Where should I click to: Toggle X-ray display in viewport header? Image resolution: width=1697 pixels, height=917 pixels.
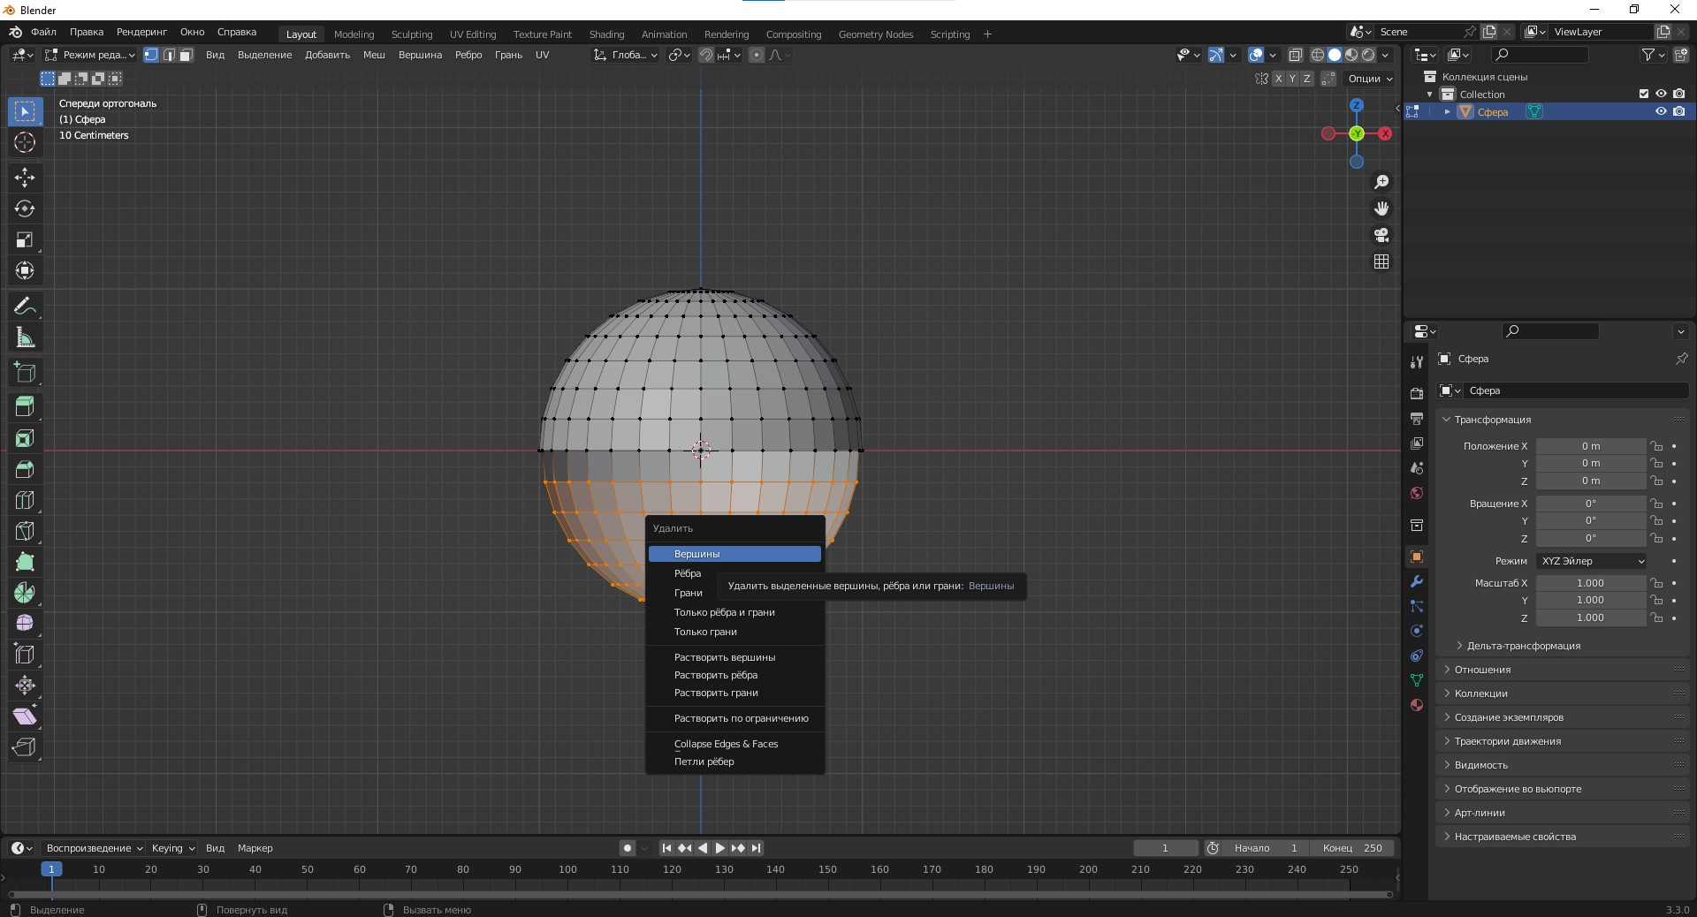click(1296, 55)
